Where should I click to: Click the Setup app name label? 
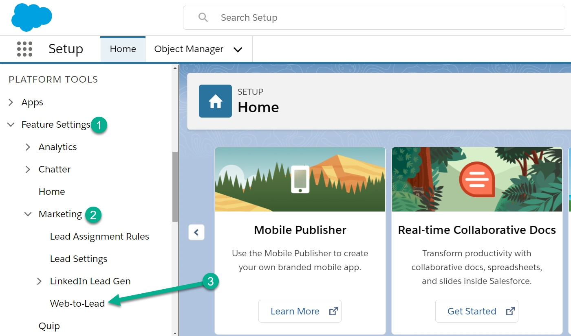tap(66, 49)
